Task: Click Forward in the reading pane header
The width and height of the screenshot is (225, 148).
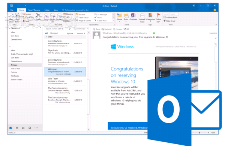Action: 117,29
